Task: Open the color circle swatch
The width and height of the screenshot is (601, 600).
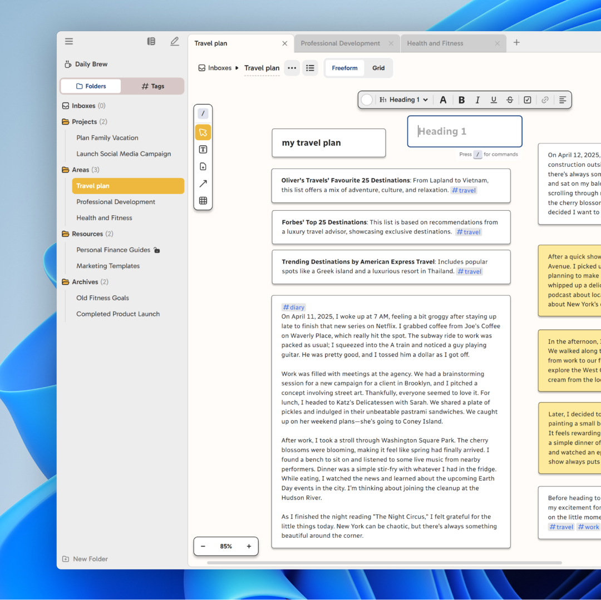Action: (x=367, y=100)
